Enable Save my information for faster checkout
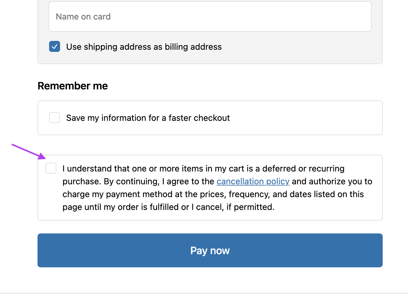The image size is (408, 296). pos(54,117)
